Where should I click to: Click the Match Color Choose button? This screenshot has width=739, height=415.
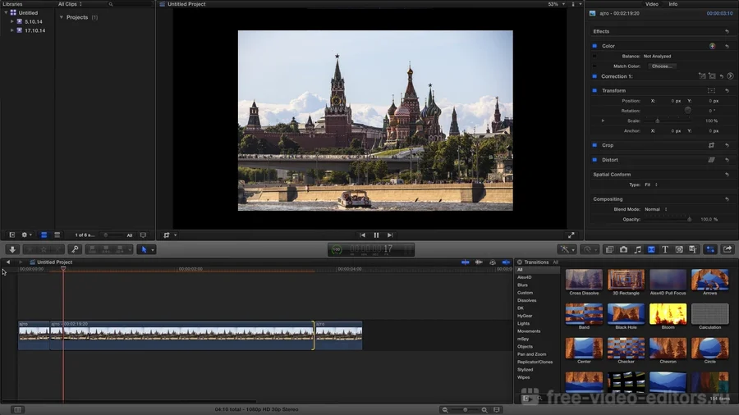(662, 66)
